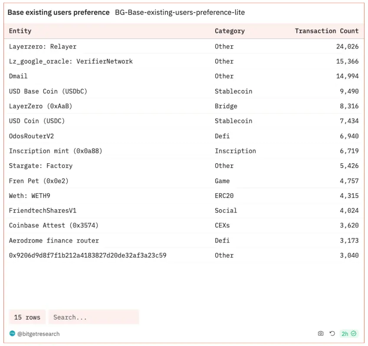Sort by Transaction Count column header
368x346 pixels.
point(326,31)
